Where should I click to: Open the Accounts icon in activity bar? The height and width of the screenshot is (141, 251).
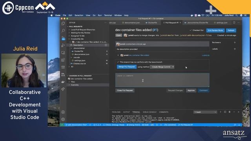[63, 112]
